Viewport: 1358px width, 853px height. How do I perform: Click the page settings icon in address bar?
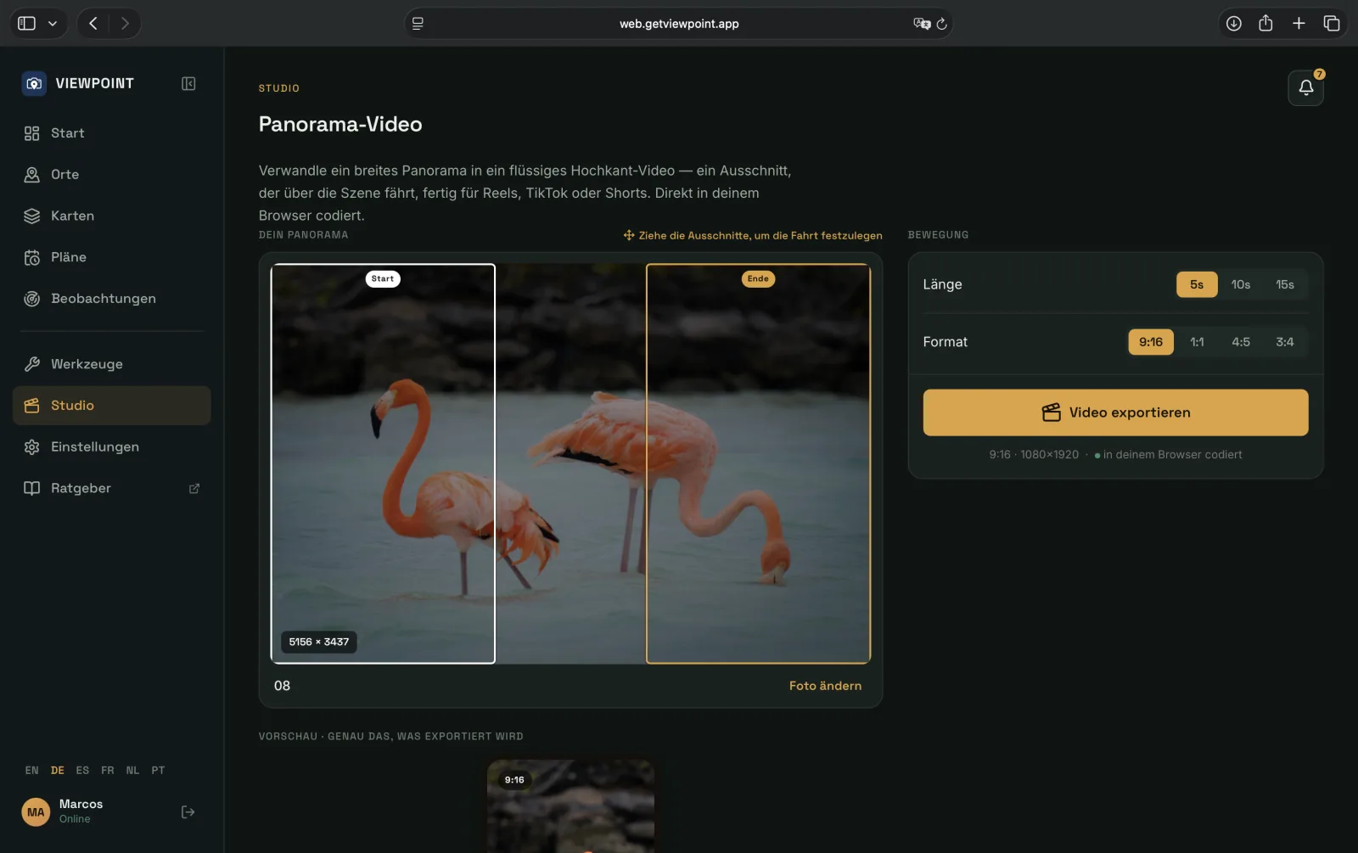(418, 24)
